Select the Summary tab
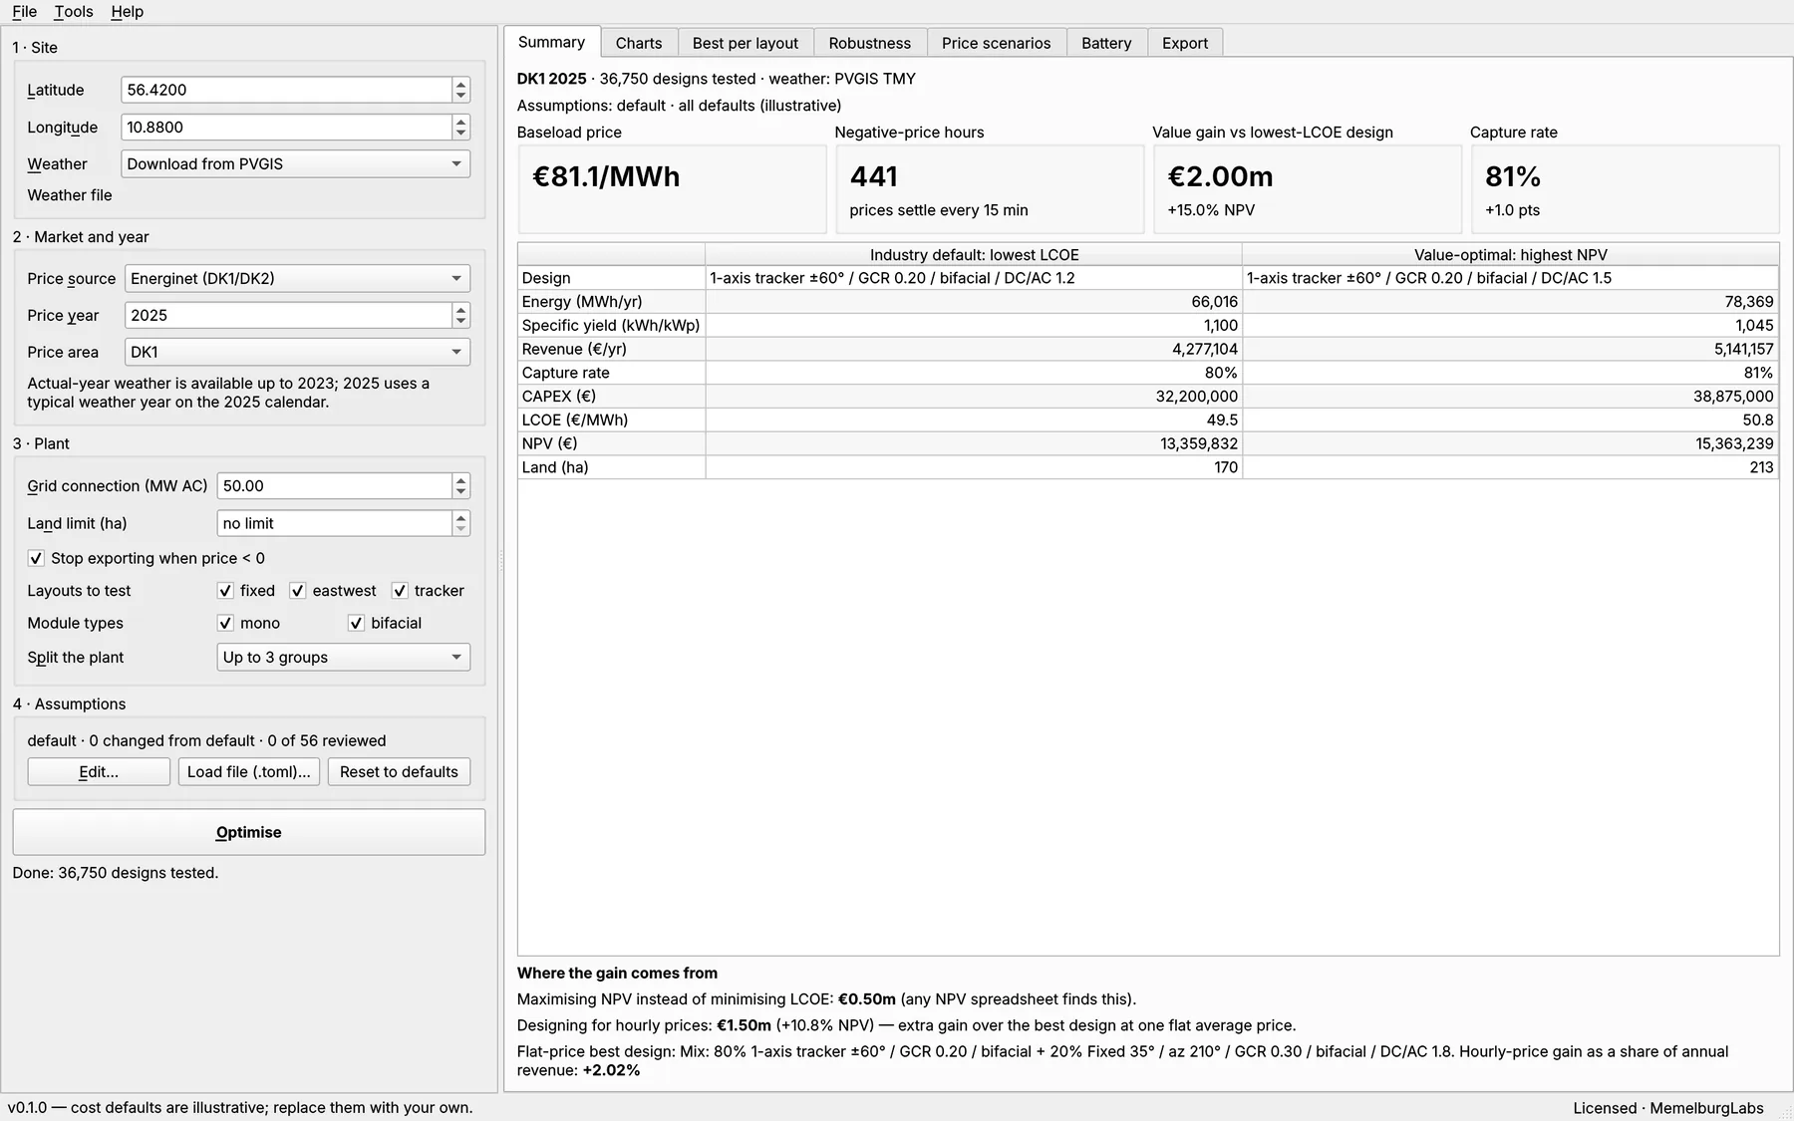 click(x=552, y=42)
